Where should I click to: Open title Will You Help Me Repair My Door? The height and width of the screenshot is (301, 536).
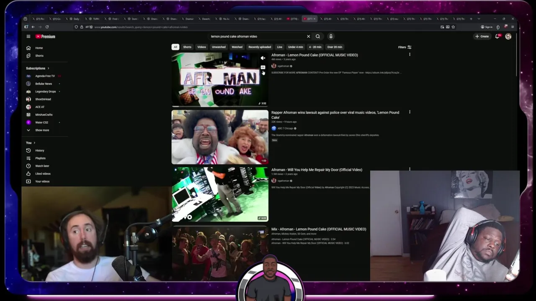click(317, 170)
